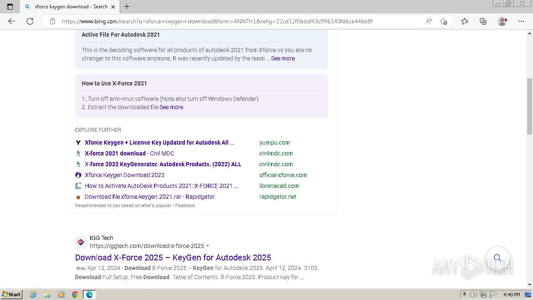533x300 pixels.
Task: Open the Windows Start button
Action: [x=12, y=295]
